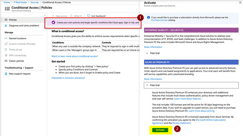Click the heart icon for Got feedback
Screen dimensions: 243x136
(89, 16)
